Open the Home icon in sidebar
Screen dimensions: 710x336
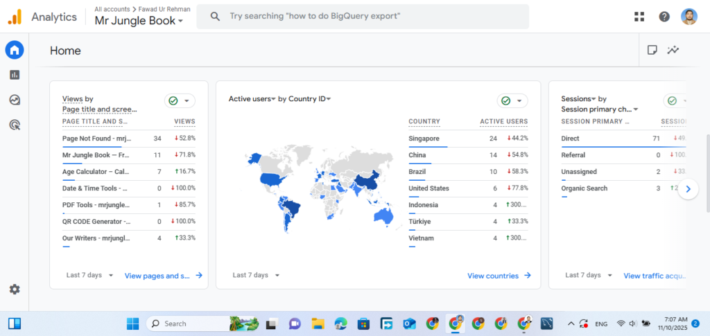click(x=15, y=50)
